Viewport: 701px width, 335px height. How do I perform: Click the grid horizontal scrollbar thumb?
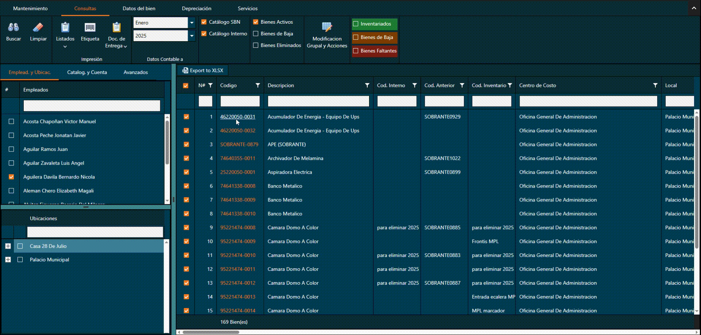[211, 332]
